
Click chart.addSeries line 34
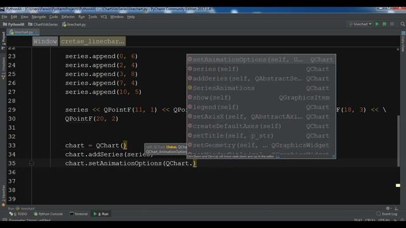(109, 155)
